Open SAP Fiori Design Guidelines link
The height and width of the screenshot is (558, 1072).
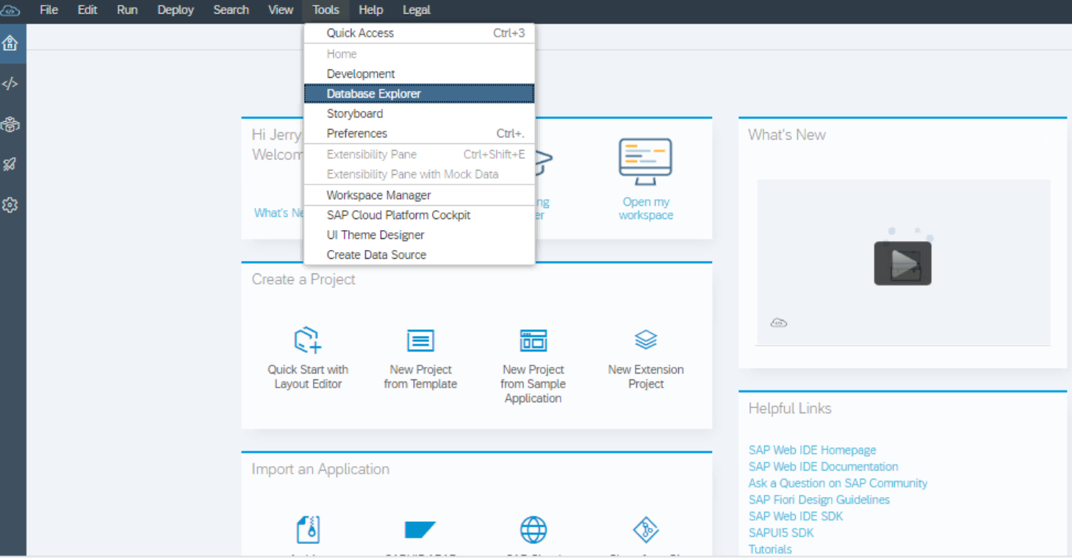tap(819, 499)
